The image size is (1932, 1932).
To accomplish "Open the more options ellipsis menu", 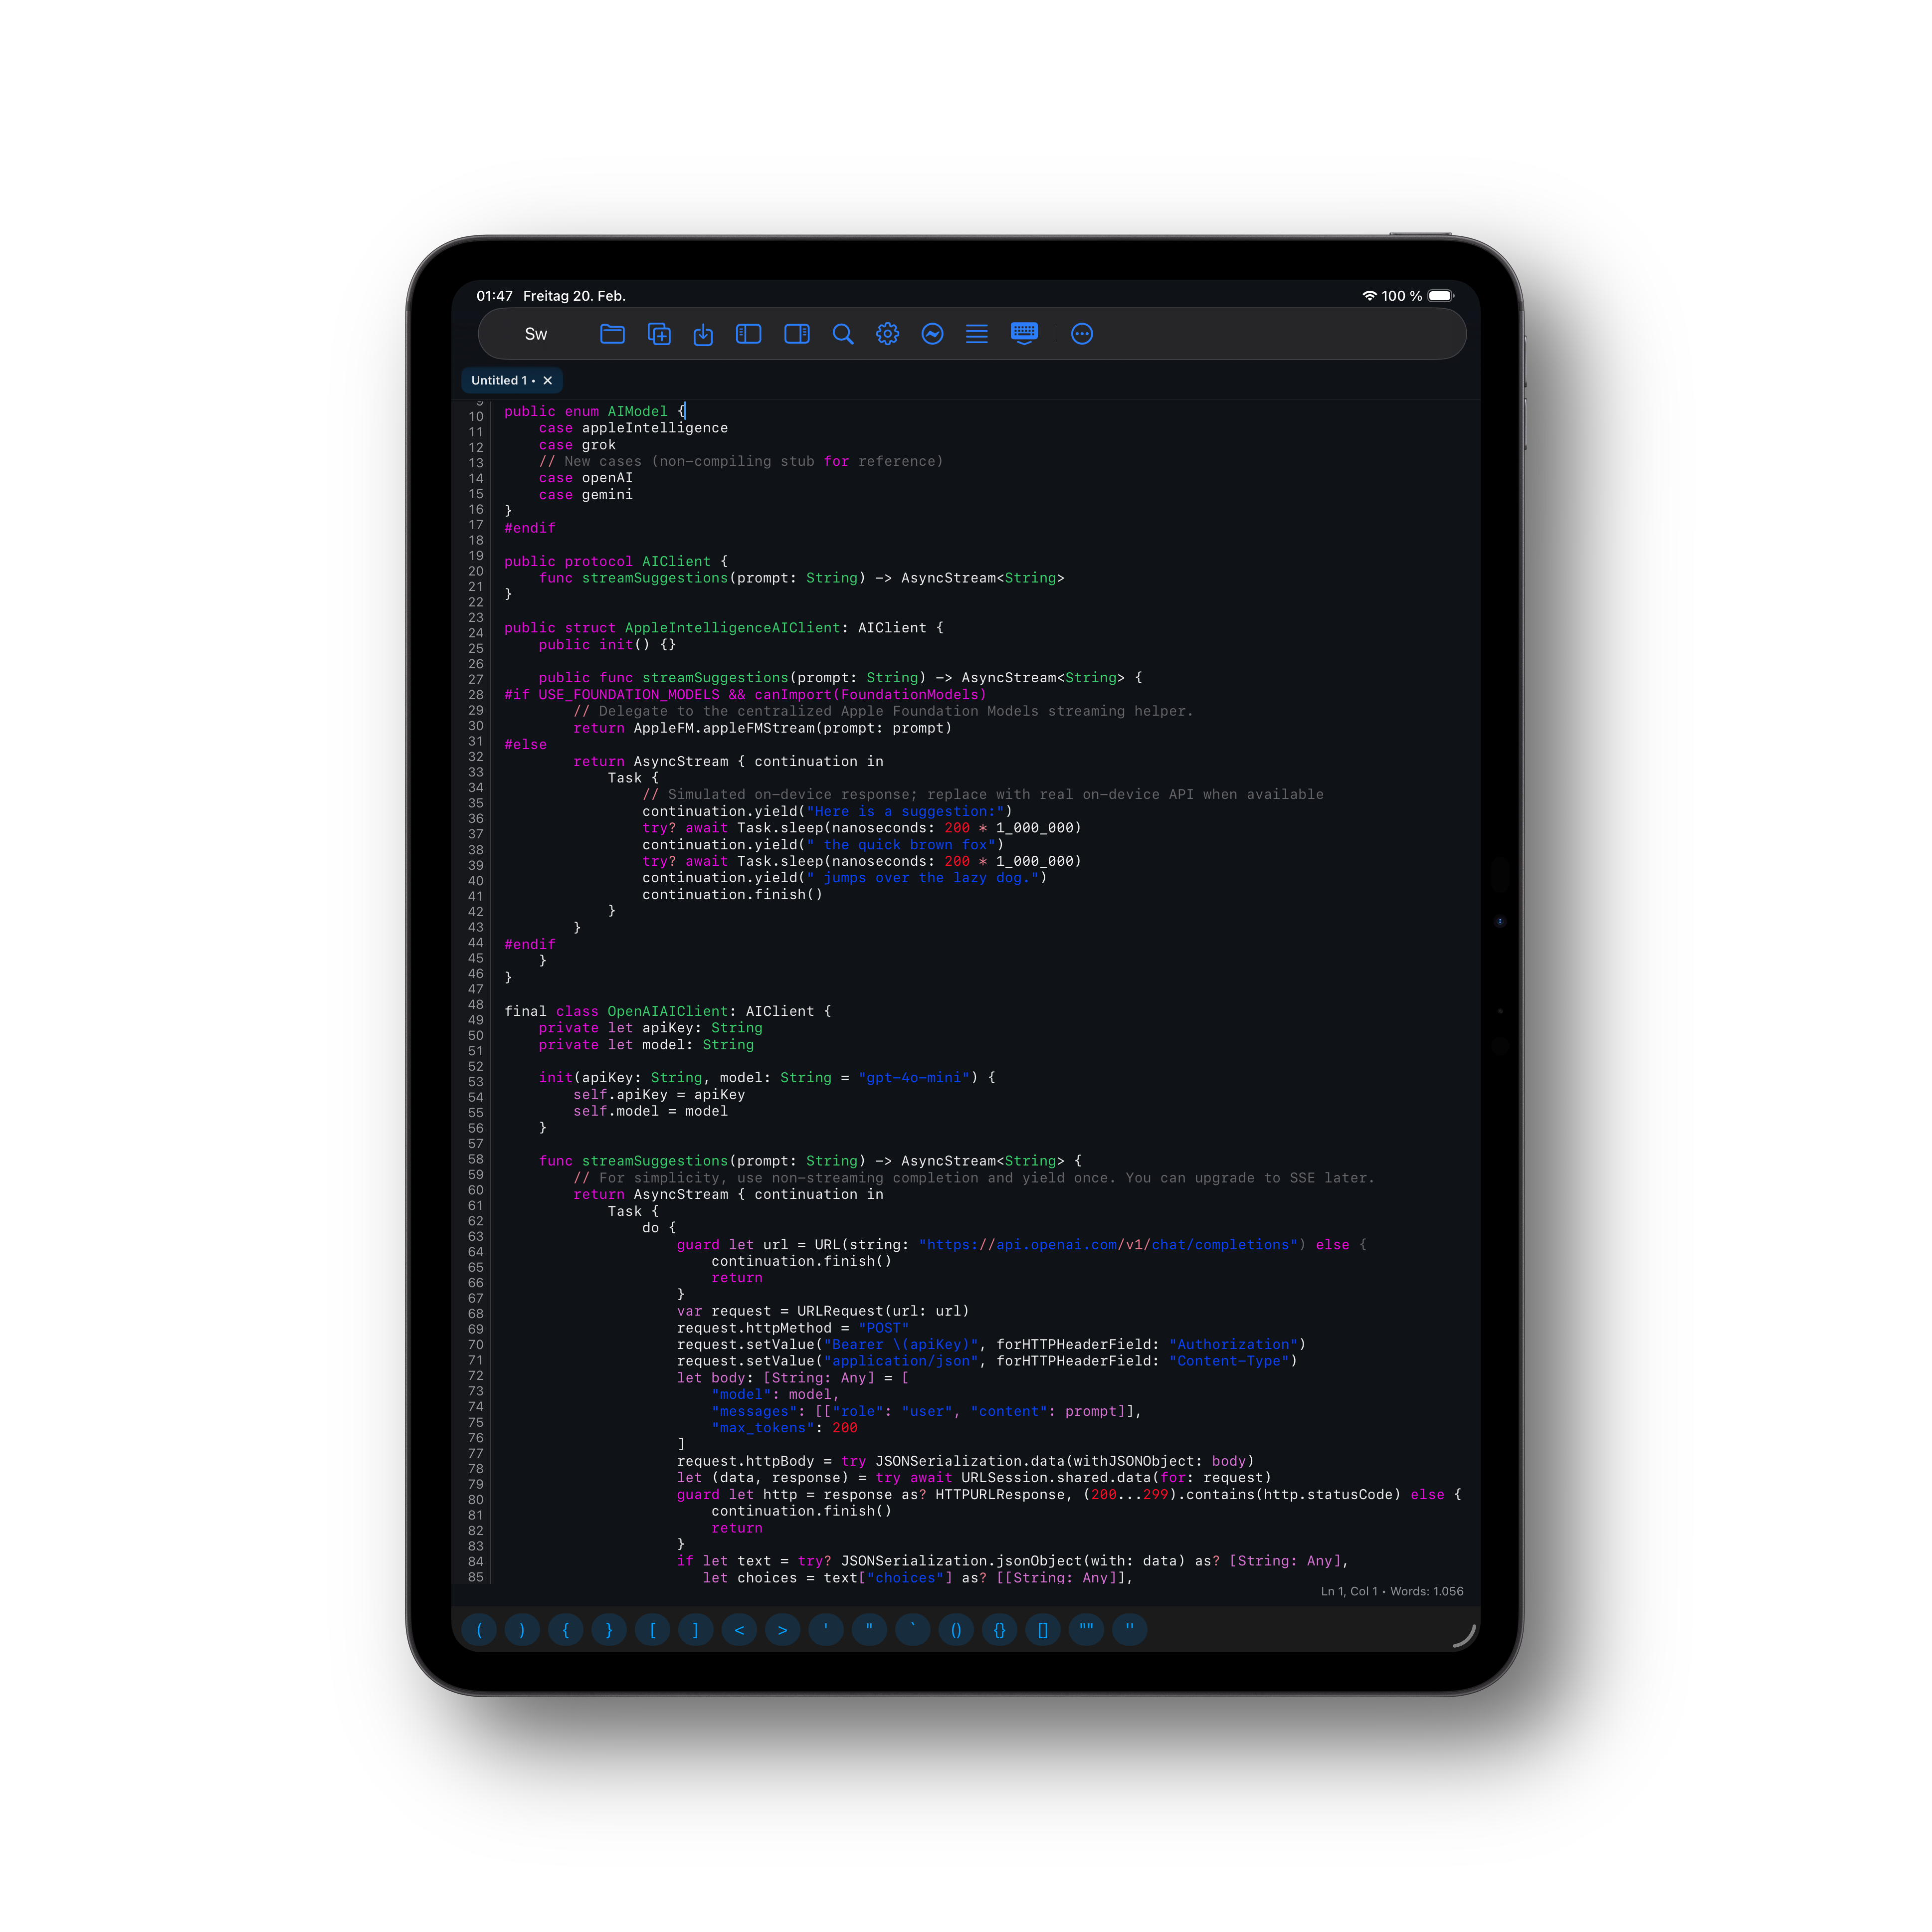I will [x=1082, y=334].
